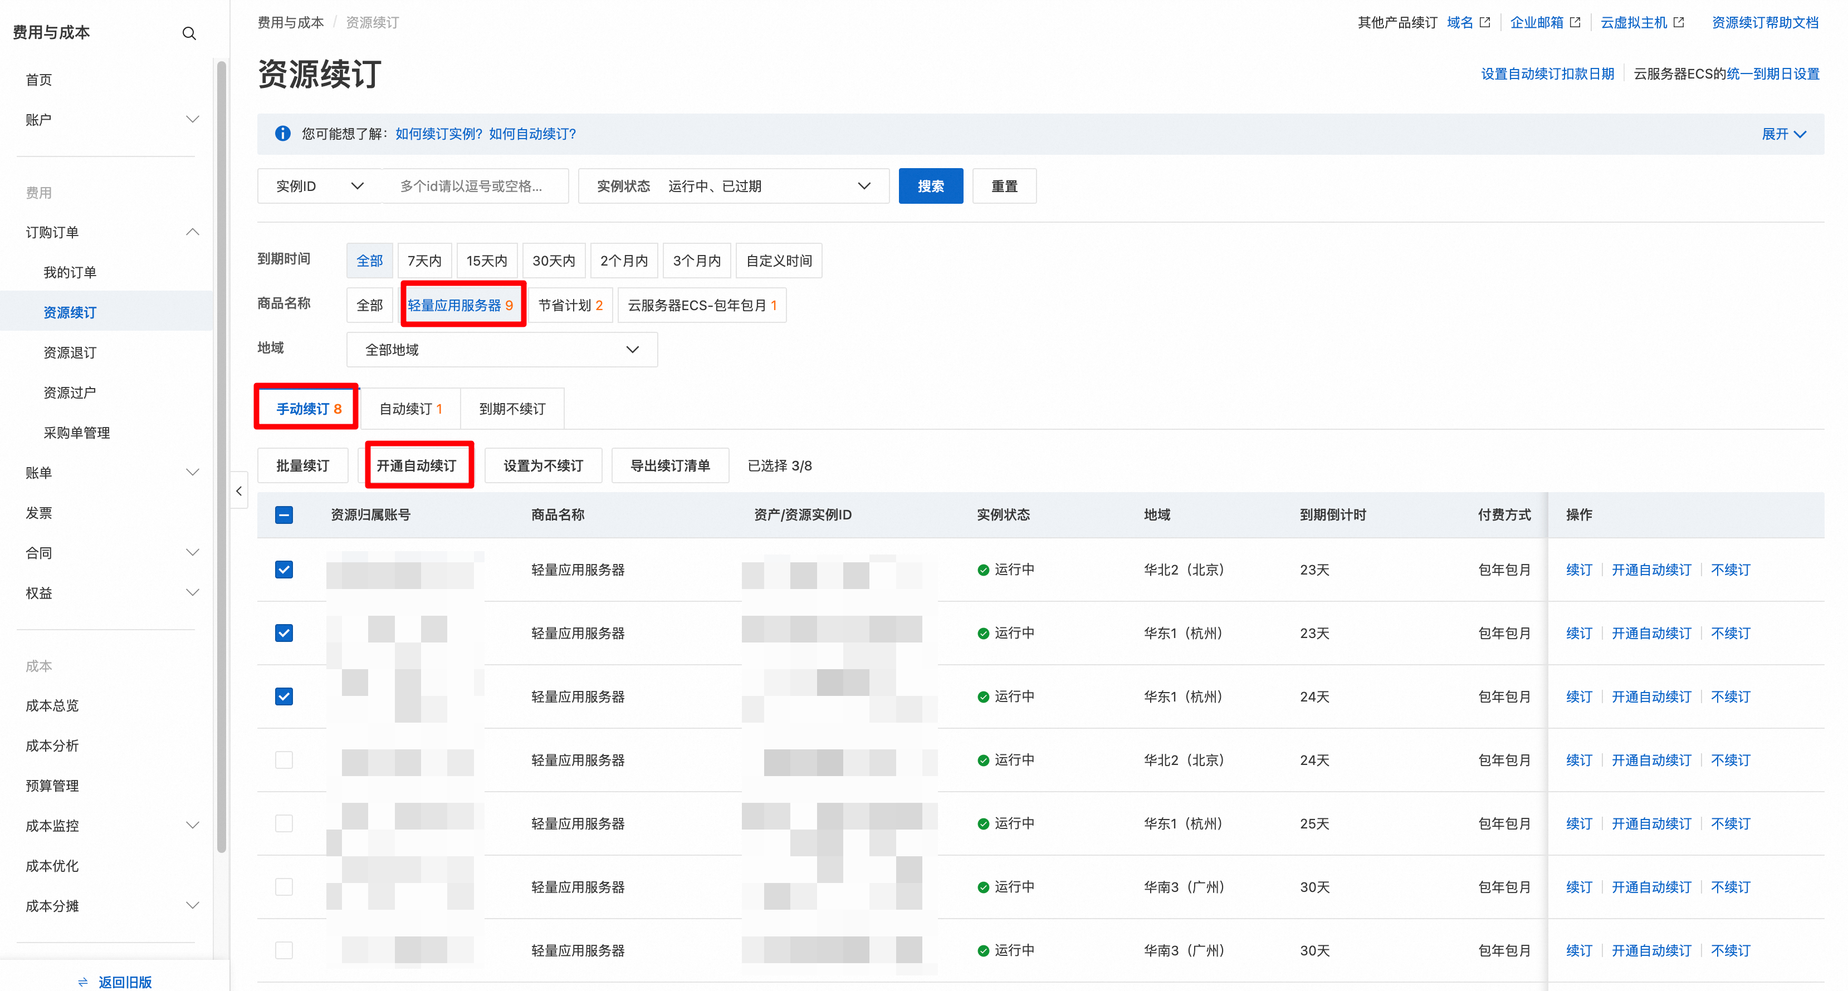Screen dimensions: 1848x991
Task: Open 资源退订 in the sidebar
Action: (70, 353)
